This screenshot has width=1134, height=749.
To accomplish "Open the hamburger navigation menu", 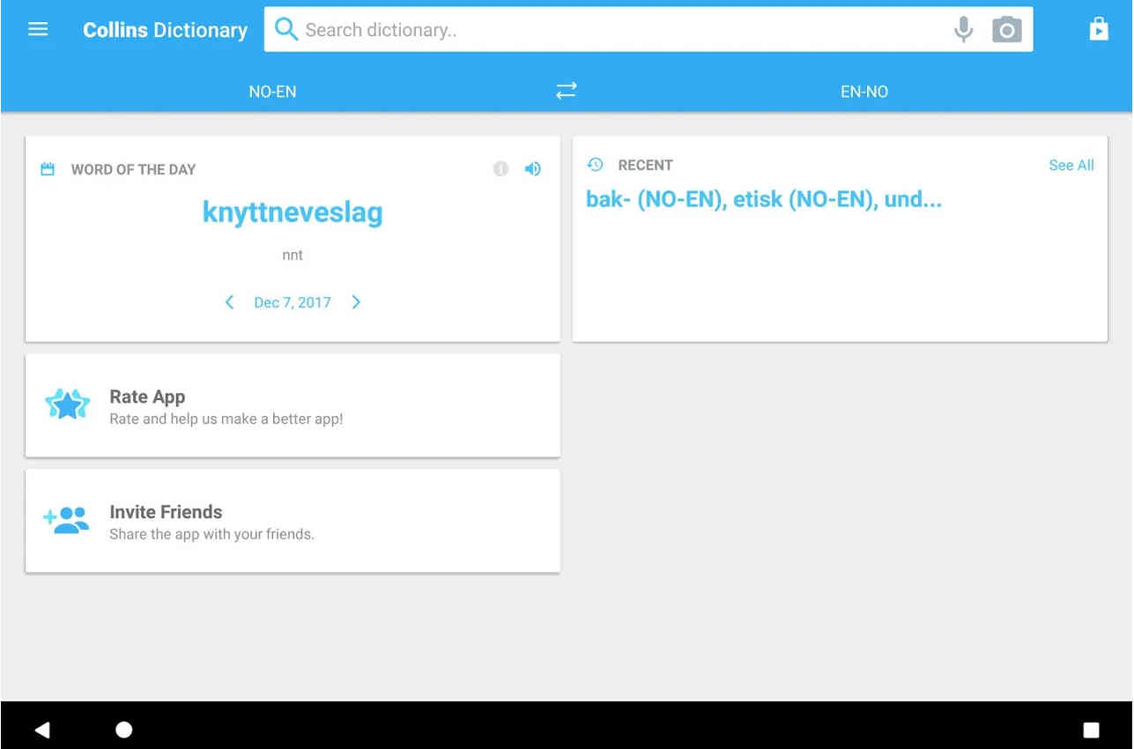I will [38, 29].
